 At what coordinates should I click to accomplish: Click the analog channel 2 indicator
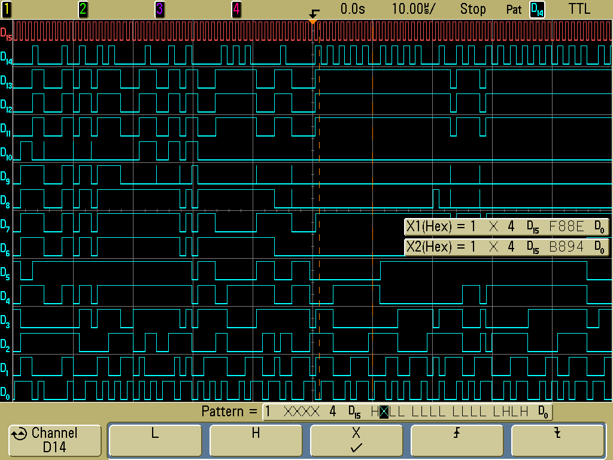(83, 9)
